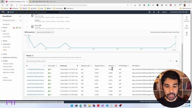192x108 pixels.
Task: Open Windows Start button
Action: tap(72, 106)
